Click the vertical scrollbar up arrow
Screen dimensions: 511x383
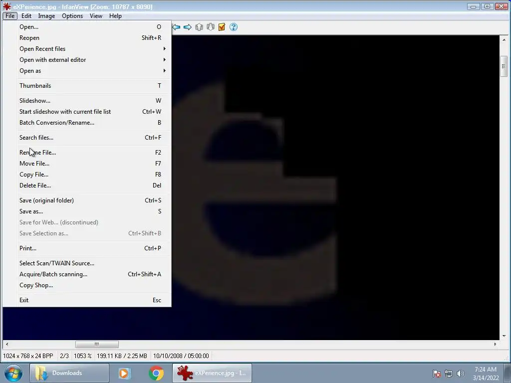click(504, 40)
